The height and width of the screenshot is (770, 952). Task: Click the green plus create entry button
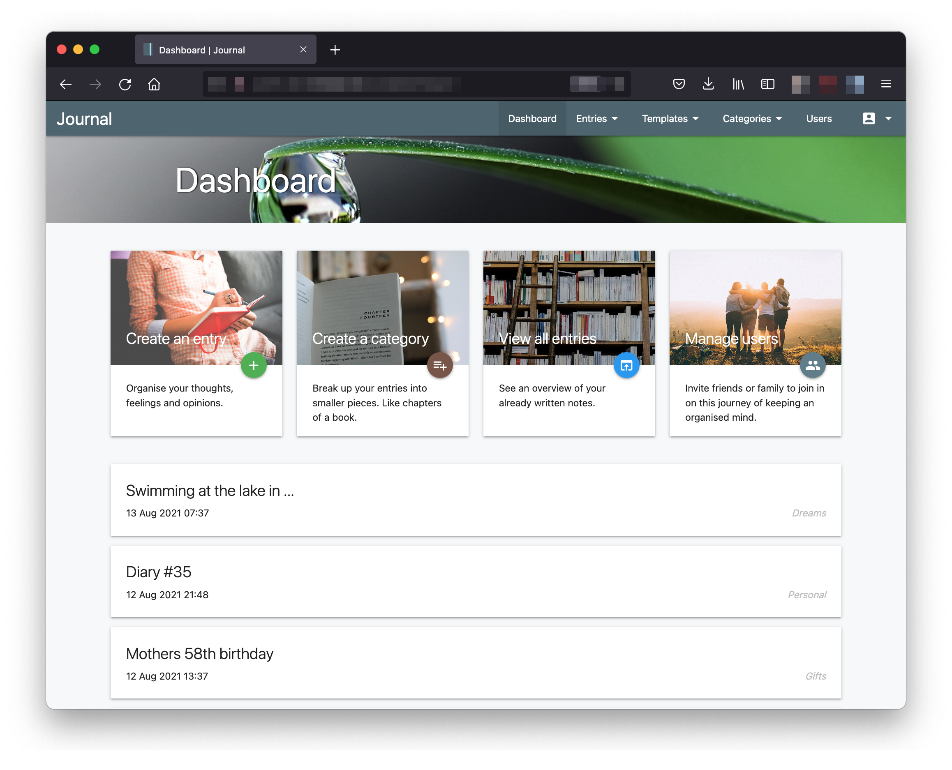tap(253, 365)
